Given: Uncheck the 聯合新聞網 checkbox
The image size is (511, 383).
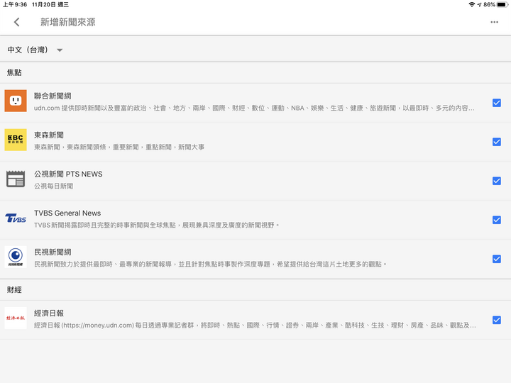Looking at the screenshot, I should click(496, 103).
